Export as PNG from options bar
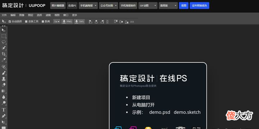This screenshot has width=259, height=129. coord(67,21)
